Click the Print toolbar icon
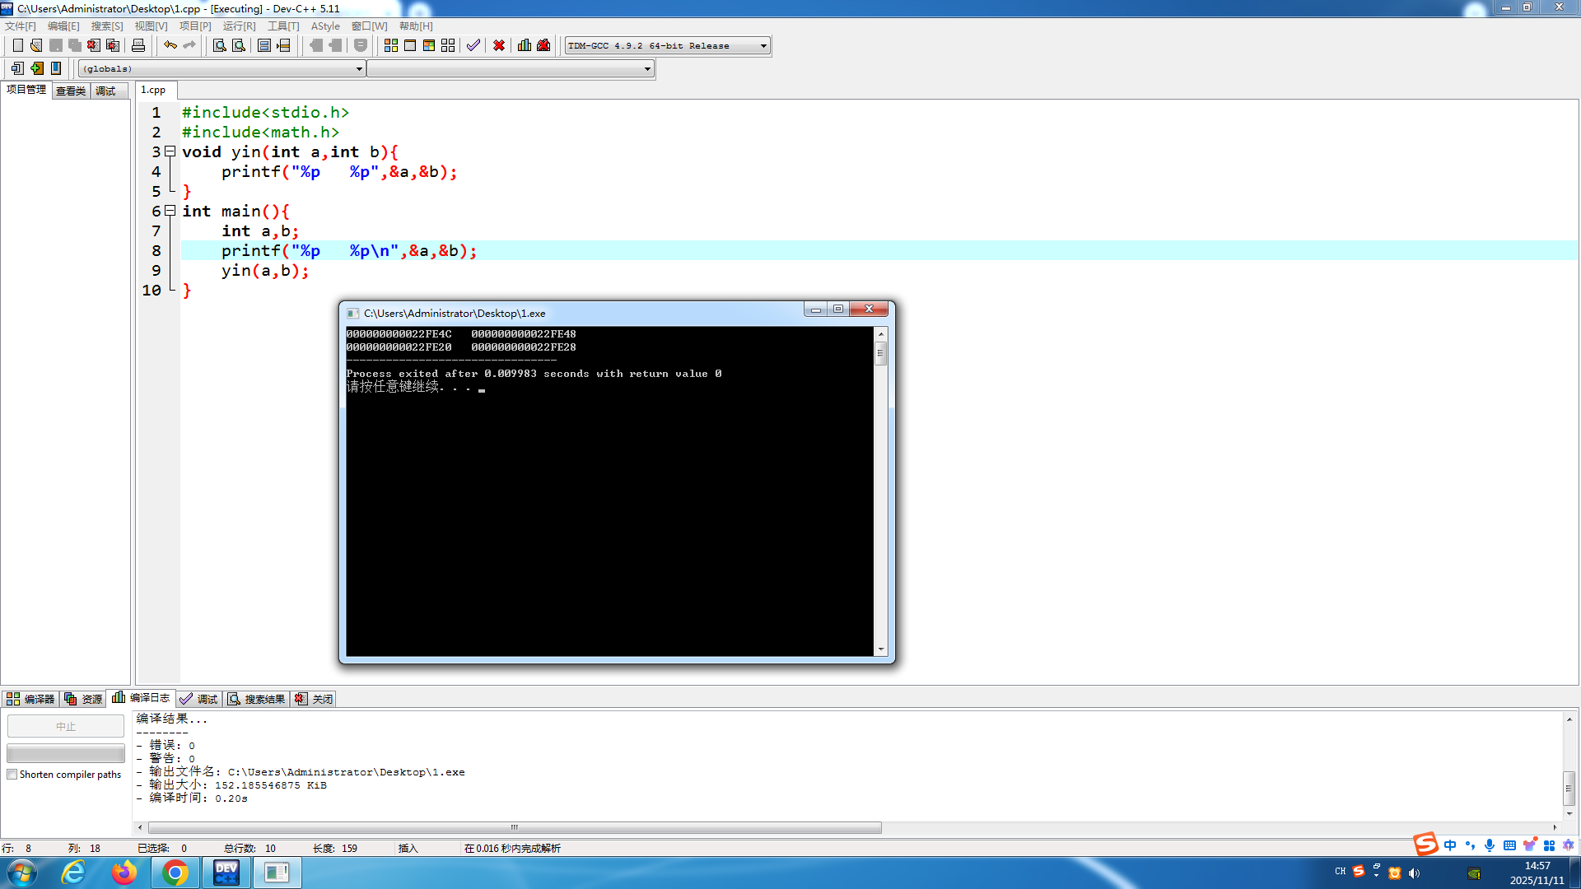This screenshot has height=889, width=1581. 138,45
